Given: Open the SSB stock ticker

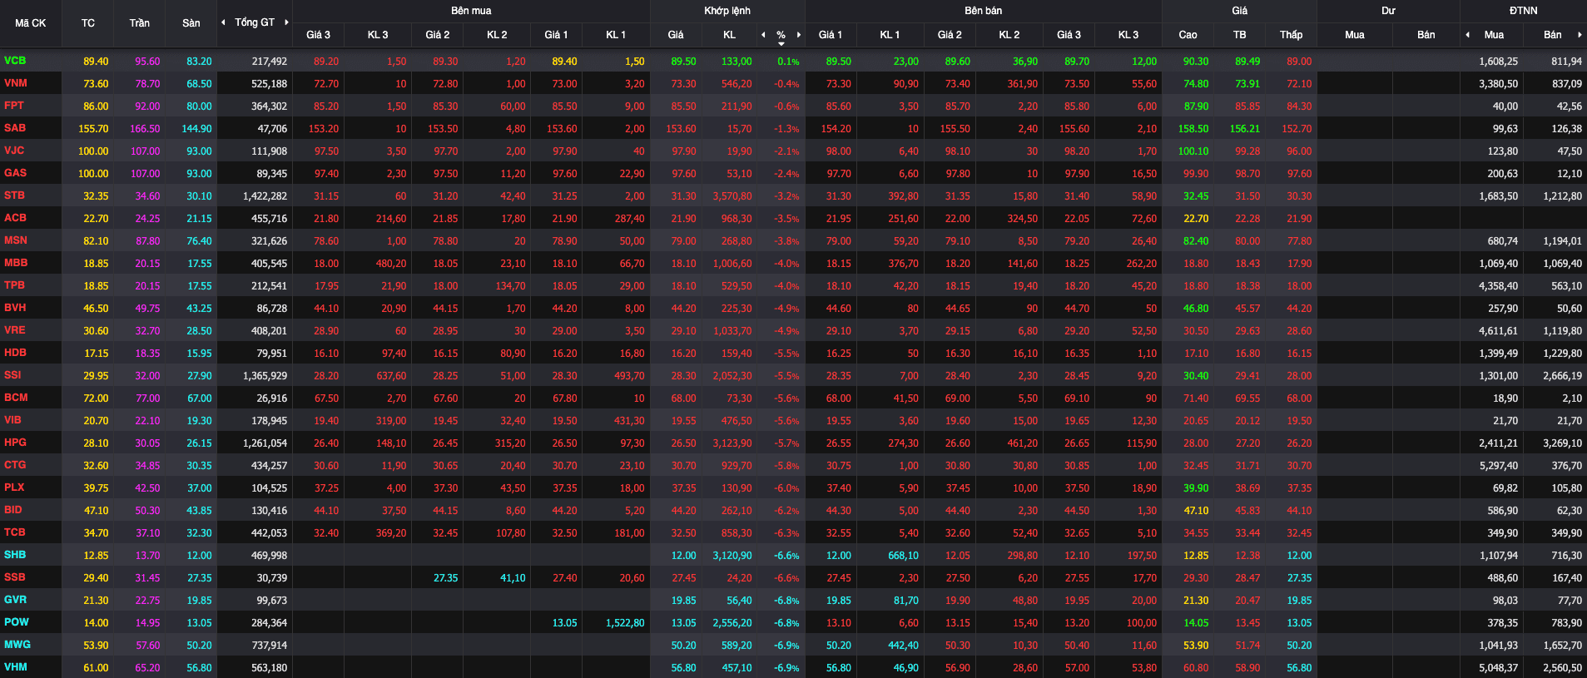Looking at the screenshot, I should pos(14,577).
